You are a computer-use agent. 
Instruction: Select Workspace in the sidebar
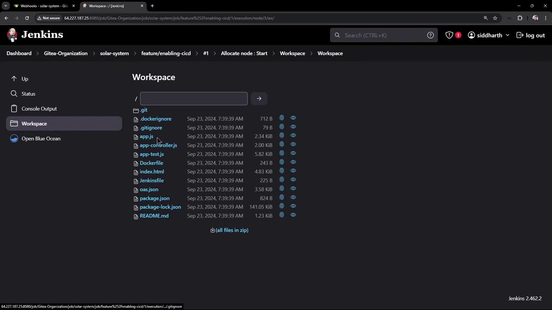click(64, 124)
